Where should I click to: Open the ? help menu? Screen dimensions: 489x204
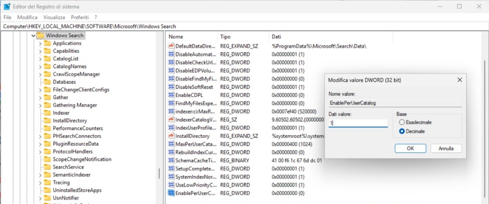tap(96, 18)
